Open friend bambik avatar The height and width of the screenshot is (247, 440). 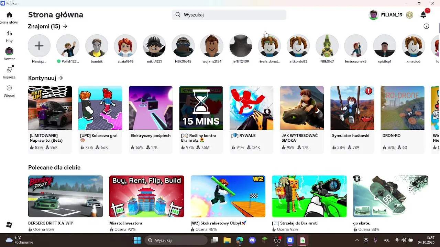(97, 46)
